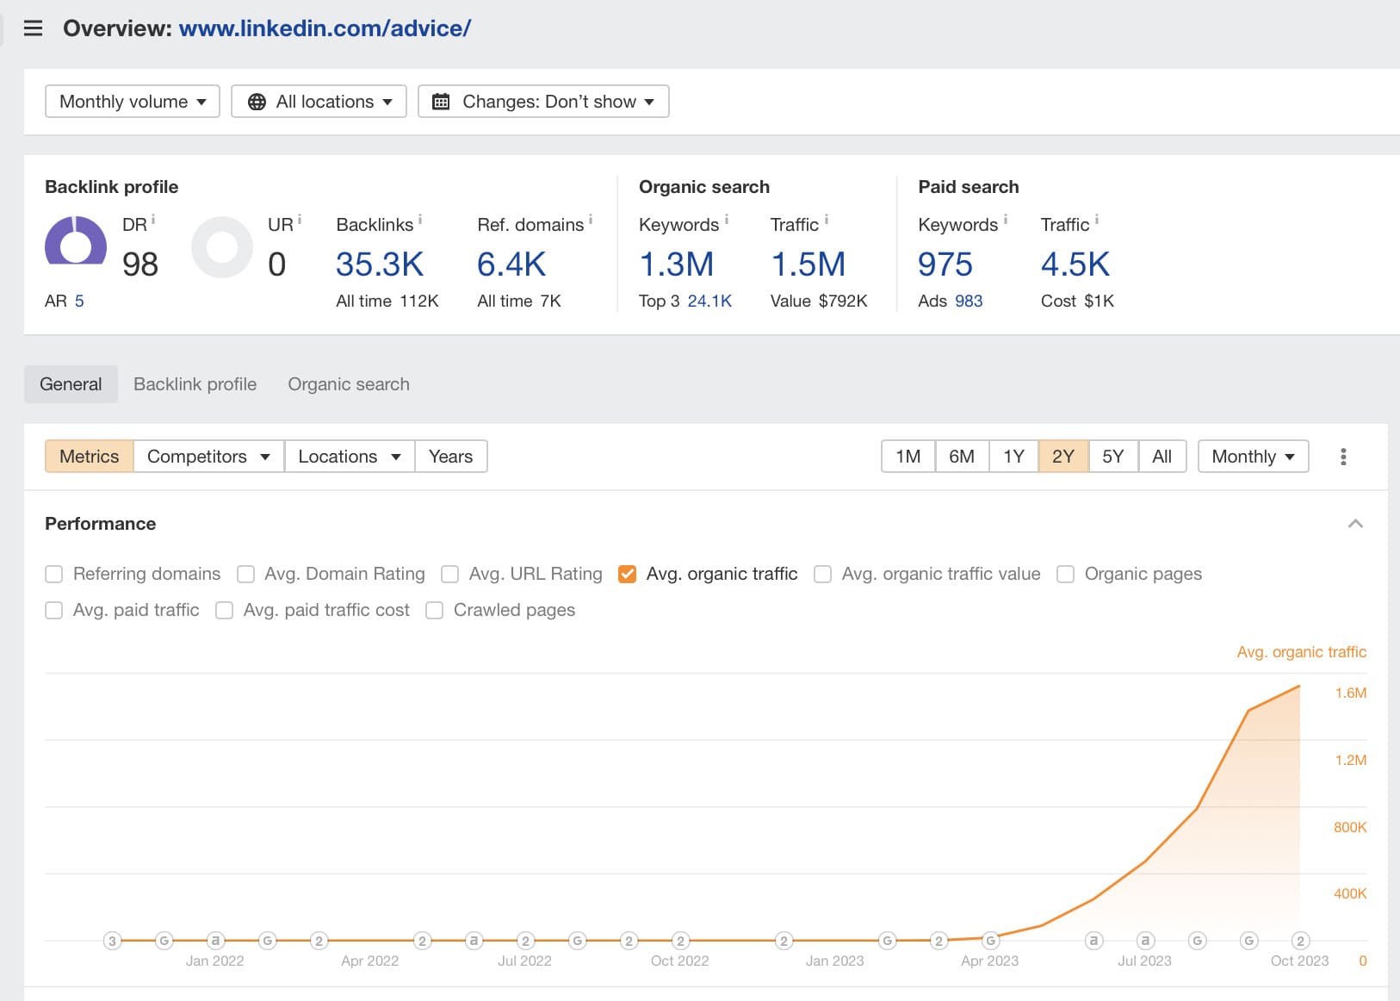Viewport: 1400px width, 1001px height.
Task: Open the hamburger navigation menu
Action: (x=33, y=28)
